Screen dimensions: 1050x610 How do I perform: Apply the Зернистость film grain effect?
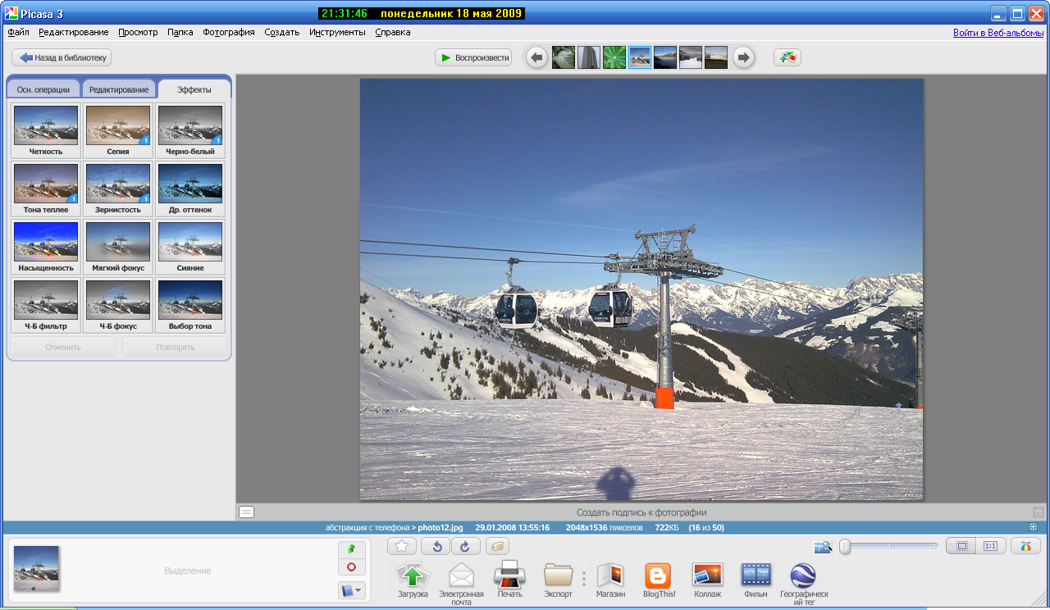click(118, 189)
